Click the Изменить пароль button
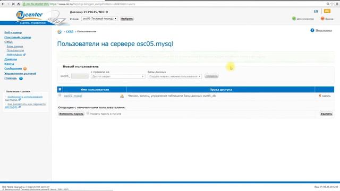The image size is (340, 191). click(x=71, y=114)
